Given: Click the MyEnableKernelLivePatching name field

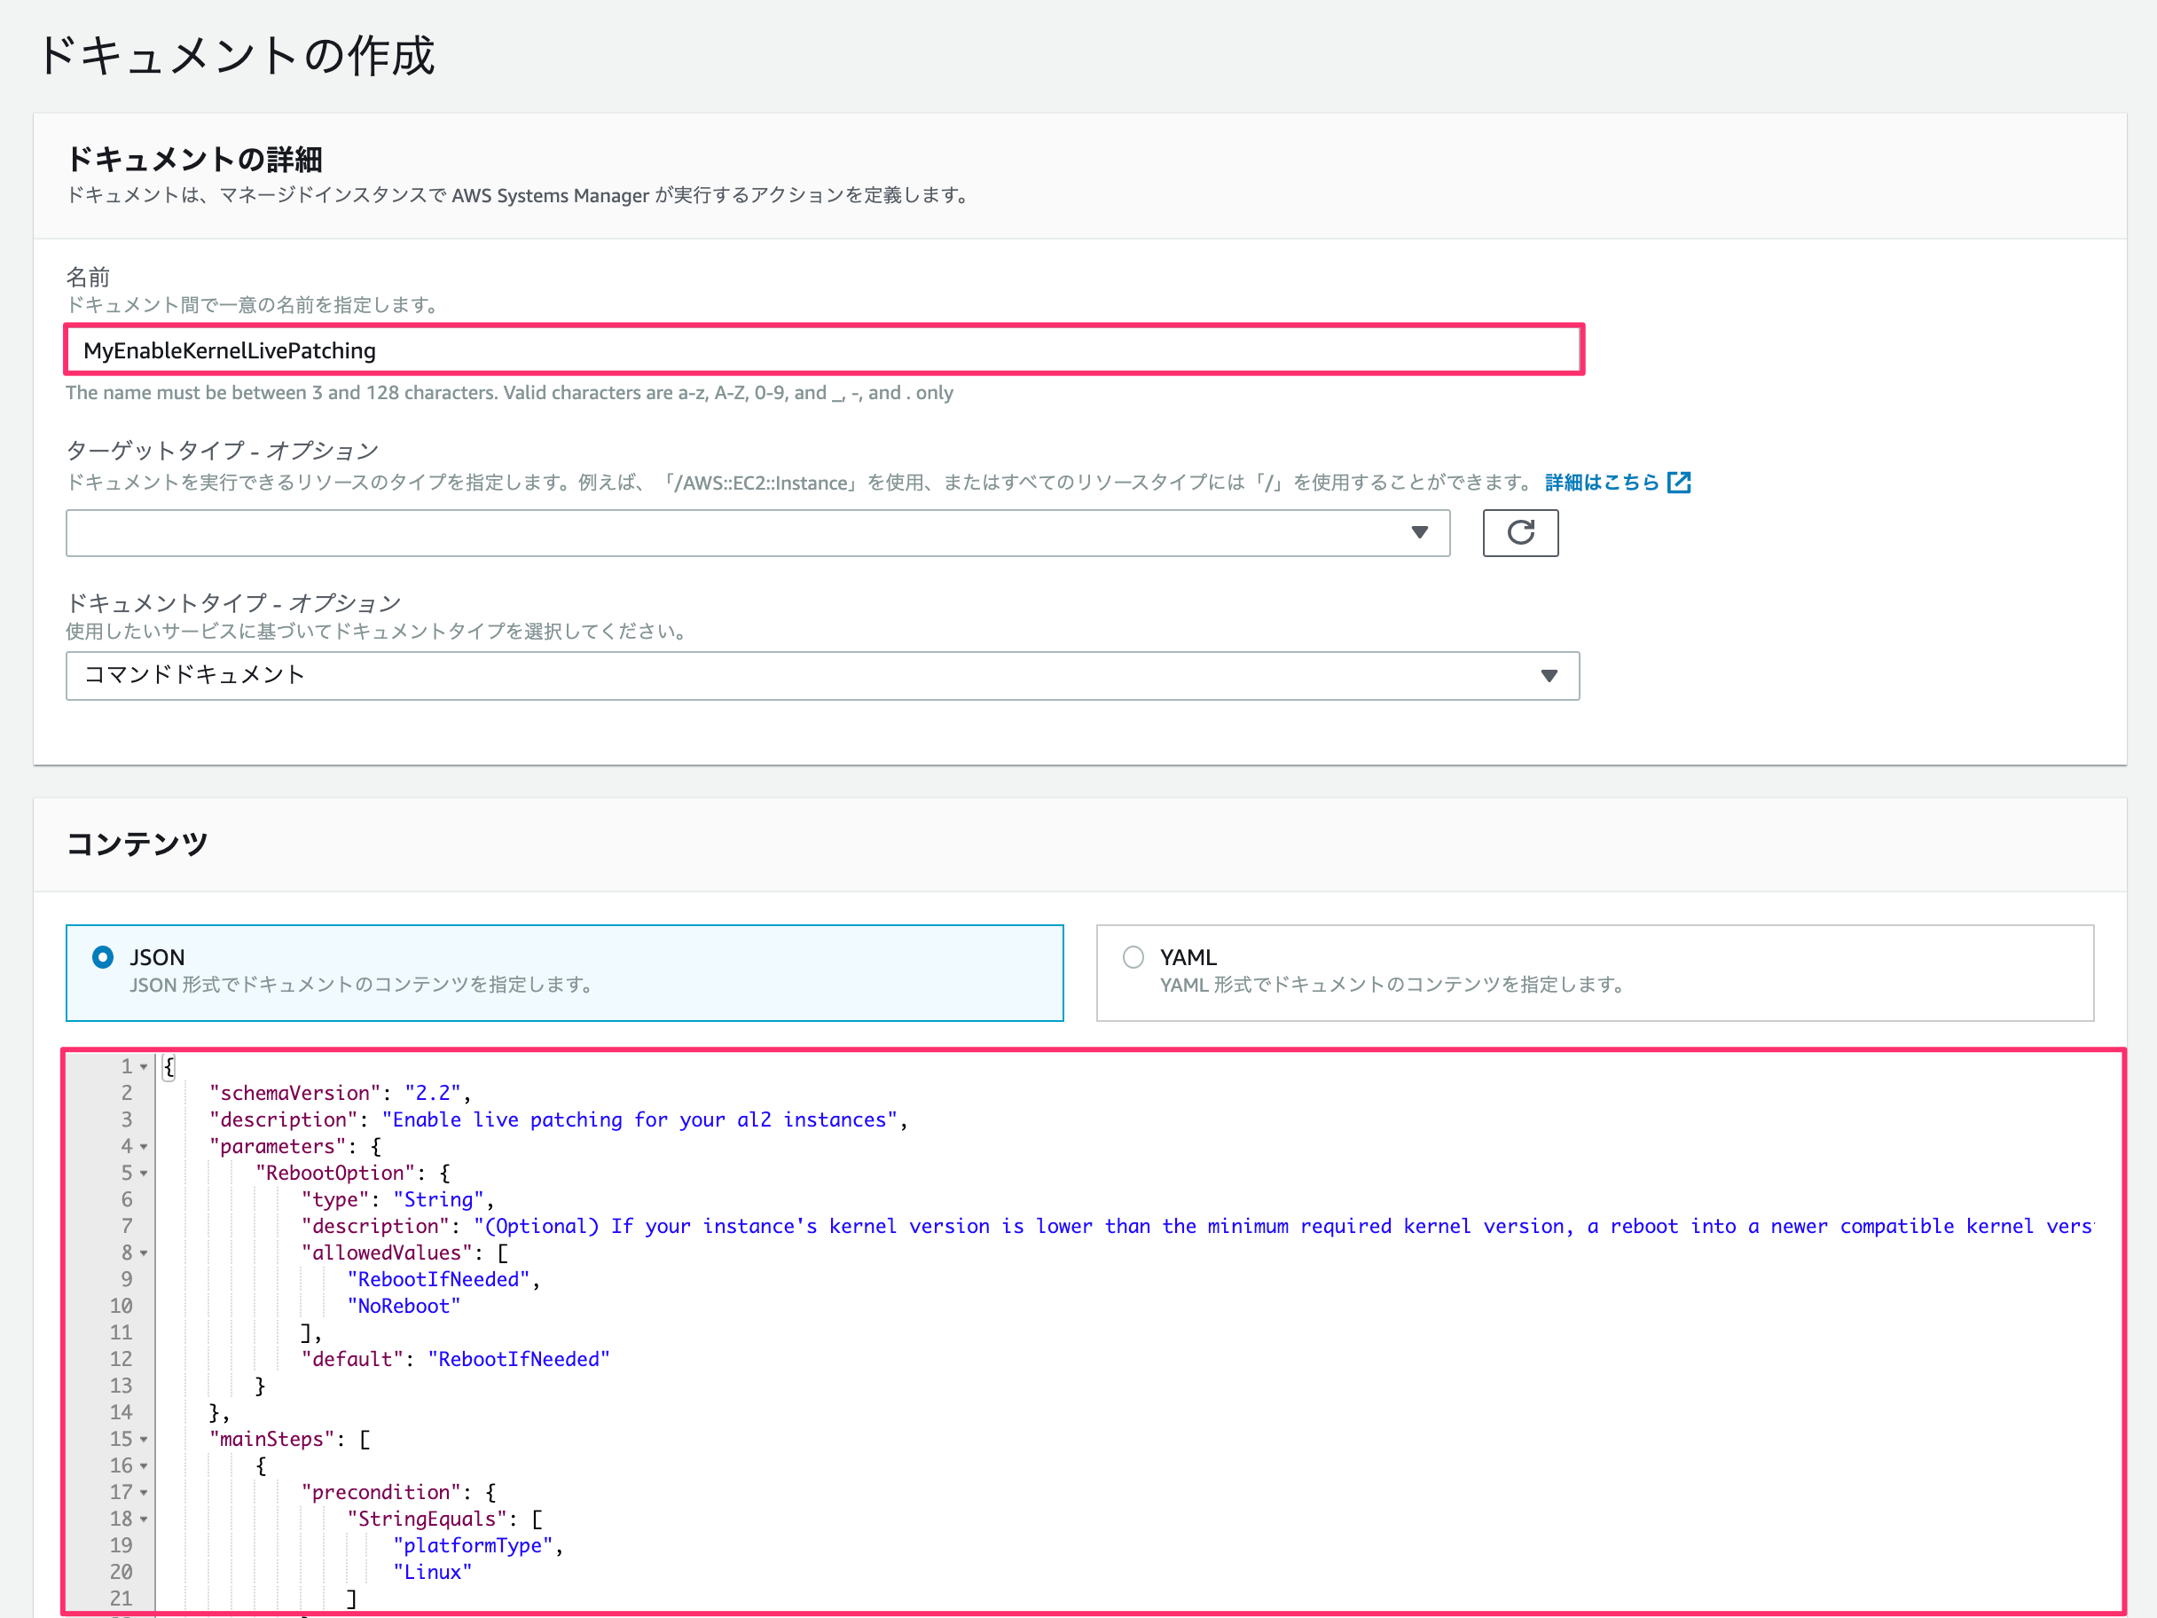Looking at the screenshot, I should click(822, 350).
